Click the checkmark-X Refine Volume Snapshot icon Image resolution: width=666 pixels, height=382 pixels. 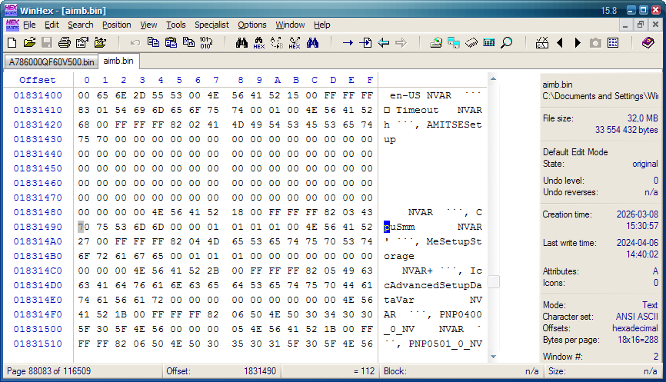coord(542,42)
